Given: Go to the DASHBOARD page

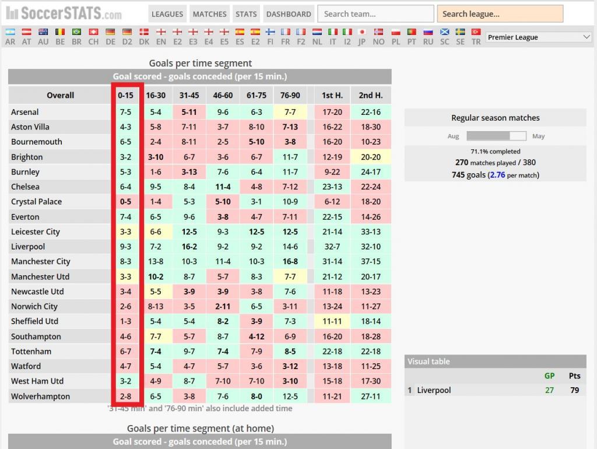Looking at the screenshot, I should pos(289,14).
